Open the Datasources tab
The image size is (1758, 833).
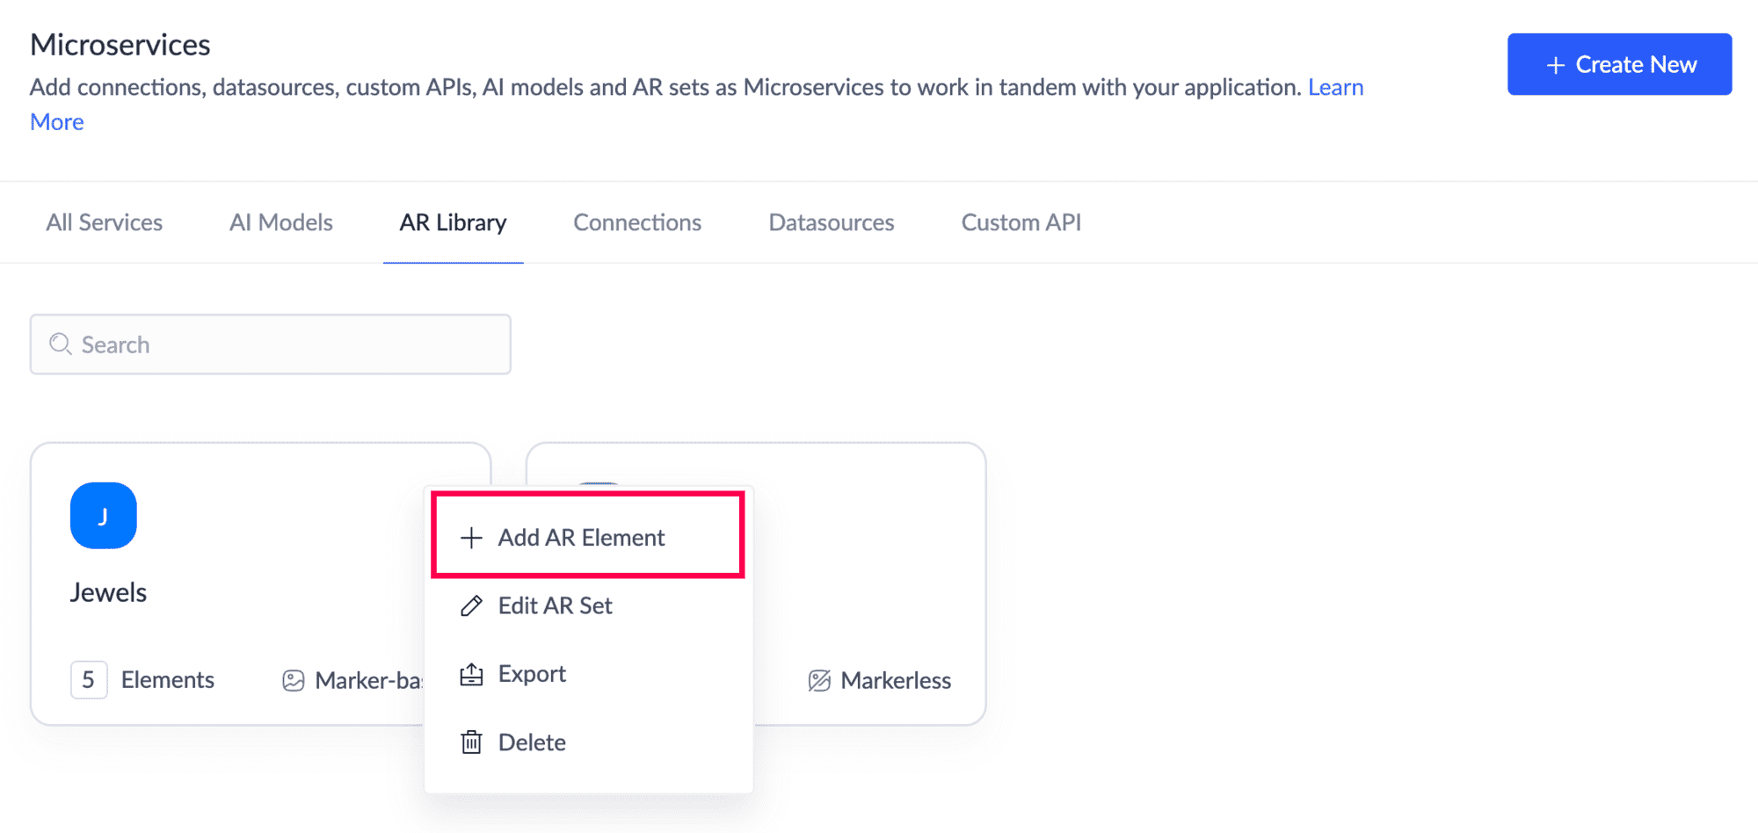832,223
